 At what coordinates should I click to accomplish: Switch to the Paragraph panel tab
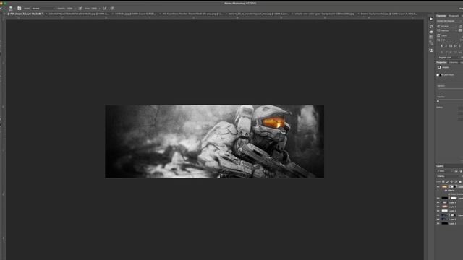454,16
